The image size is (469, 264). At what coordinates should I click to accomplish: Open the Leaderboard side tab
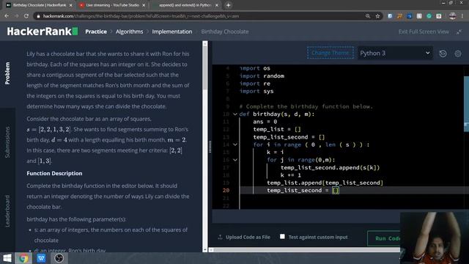point(7,211)
